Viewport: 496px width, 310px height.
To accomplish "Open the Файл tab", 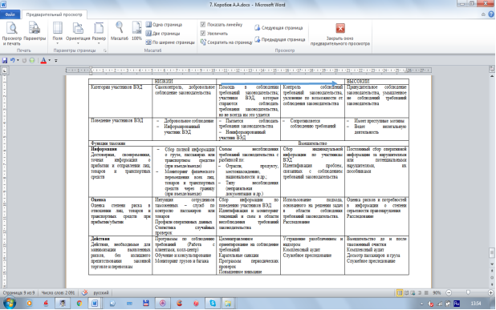I will [10, 14].
